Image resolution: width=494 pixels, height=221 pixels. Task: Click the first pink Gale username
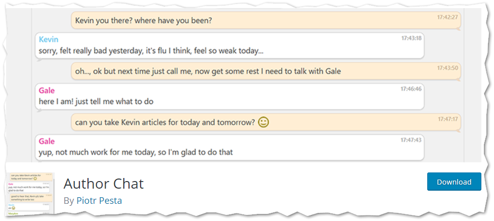[x=47, y=91]
